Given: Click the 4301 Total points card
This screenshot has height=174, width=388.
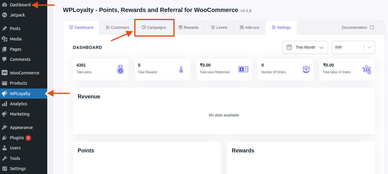Looking at the screenshot, I should [101, 70].
